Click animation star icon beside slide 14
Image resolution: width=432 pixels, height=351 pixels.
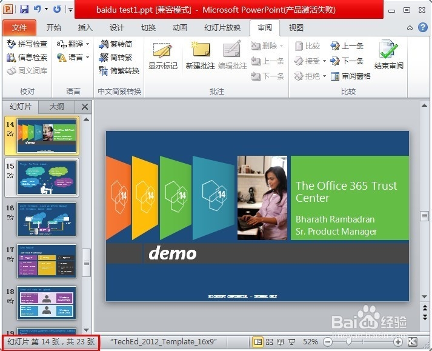click(x=10, y=134)
